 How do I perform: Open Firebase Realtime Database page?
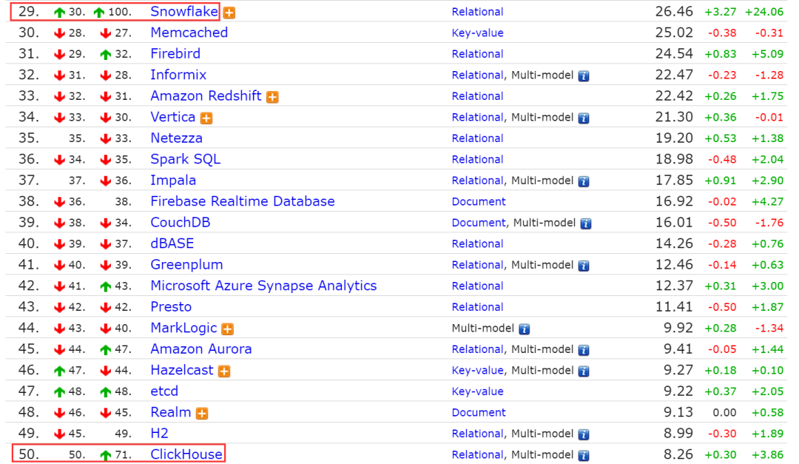(x=243, y=201)
